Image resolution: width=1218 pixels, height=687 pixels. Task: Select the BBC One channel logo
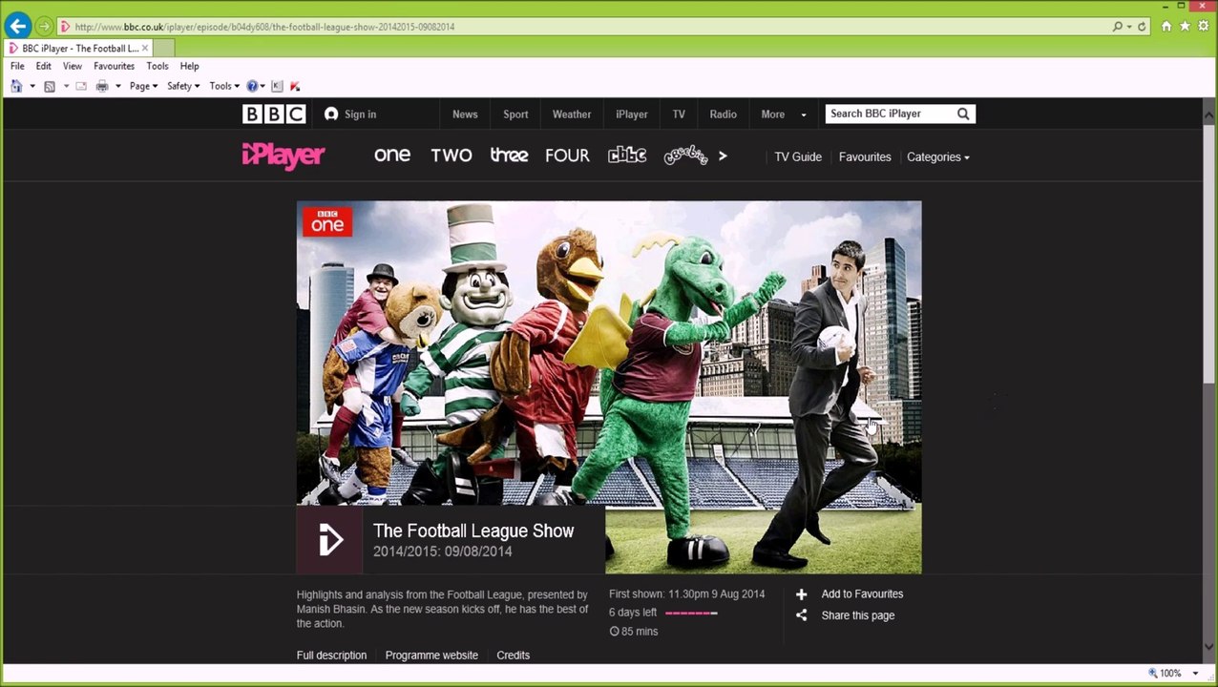(392, 155)
